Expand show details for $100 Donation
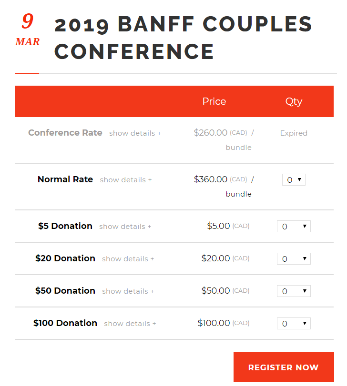This screenshot has width=347, height=386. (130, 324)
